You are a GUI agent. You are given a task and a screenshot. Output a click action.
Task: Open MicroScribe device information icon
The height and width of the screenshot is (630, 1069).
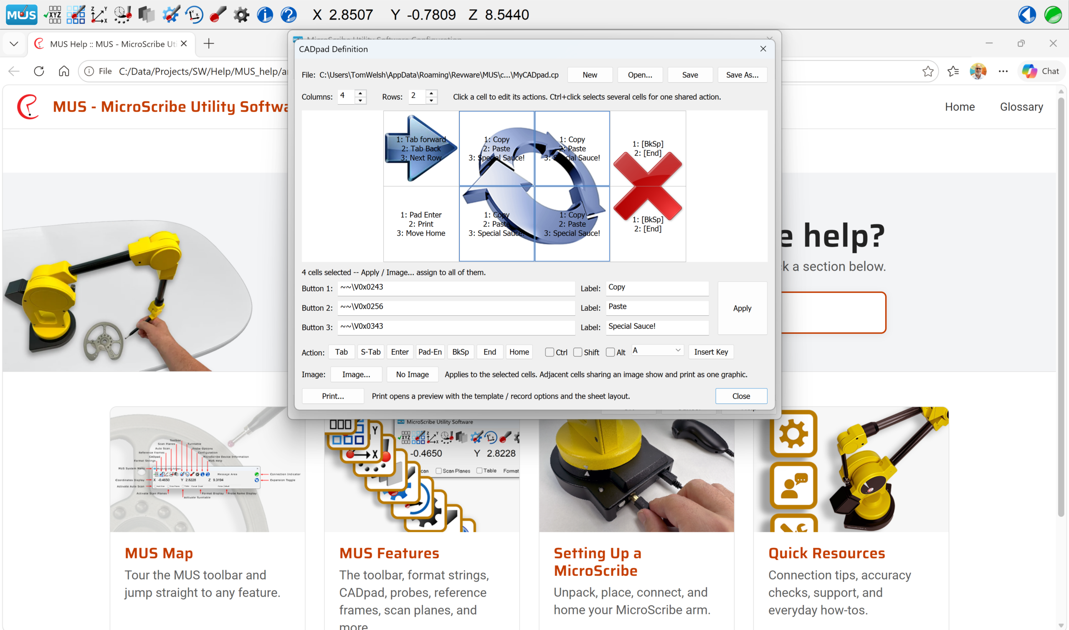265,15
